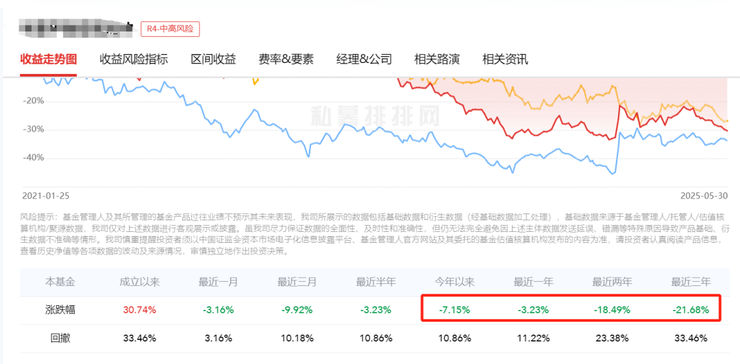
Task: Open the 相关资讯 tab
Action: [505, 60]
